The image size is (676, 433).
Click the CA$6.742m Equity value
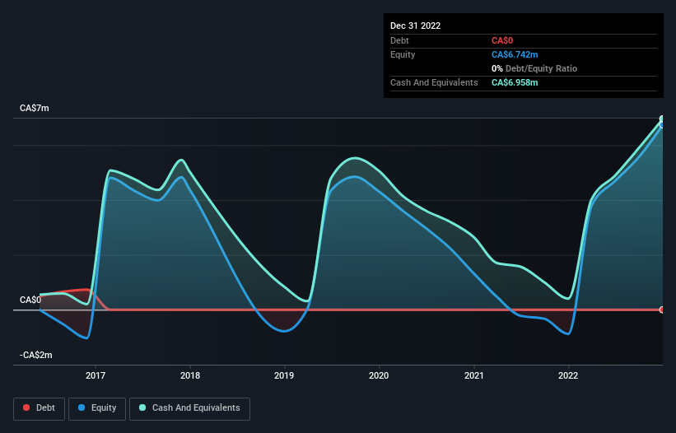(x=515, y=54)
